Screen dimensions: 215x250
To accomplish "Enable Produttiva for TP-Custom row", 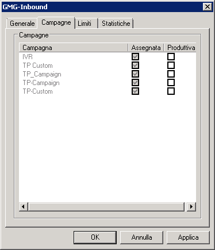I will (171, 91).
